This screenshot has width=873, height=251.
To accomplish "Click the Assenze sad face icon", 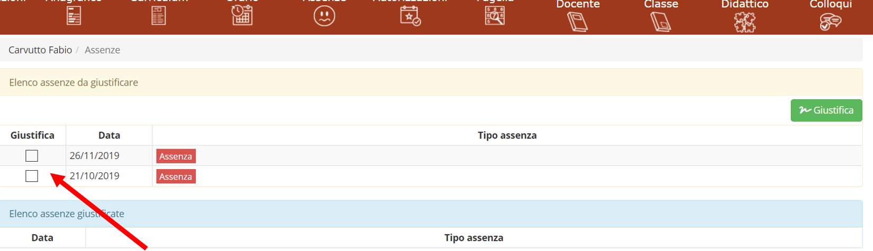I will (x=324, y=16).
